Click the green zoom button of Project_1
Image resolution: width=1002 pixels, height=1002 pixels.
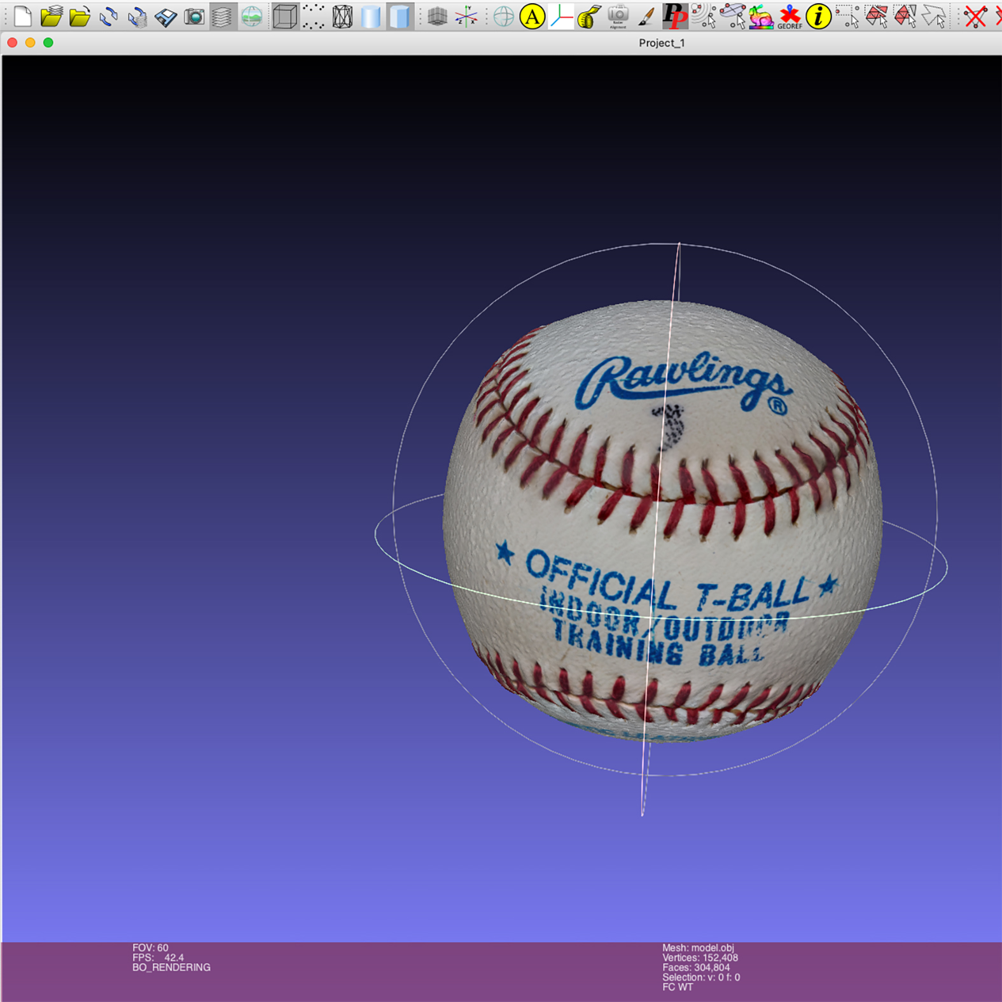[x=48, y=43]
